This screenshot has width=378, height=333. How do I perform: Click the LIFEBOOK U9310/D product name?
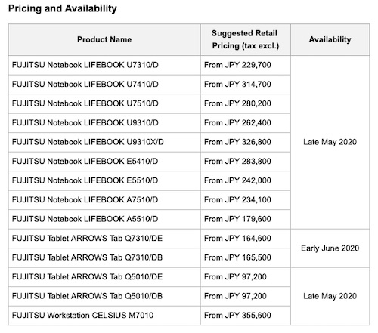click(x=85, y=123)
